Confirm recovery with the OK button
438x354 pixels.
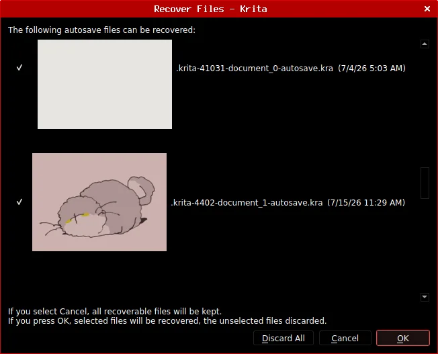[x=403, y=338]
